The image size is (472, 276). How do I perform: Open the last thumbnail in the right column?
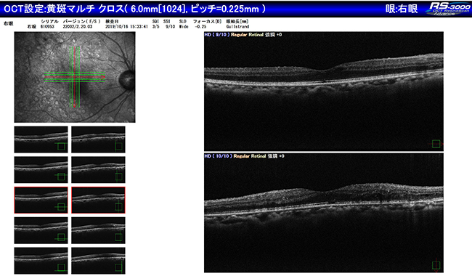(98, 261)
